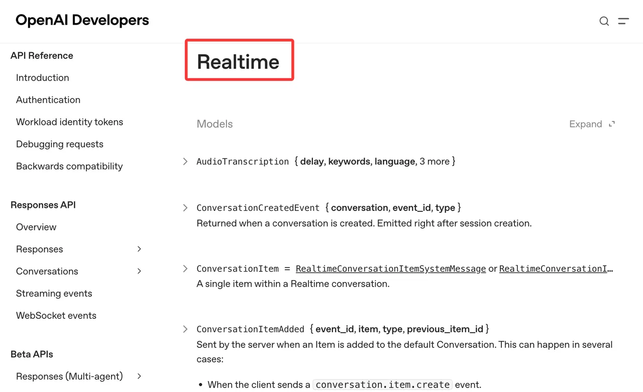Go to the WebSocket events page
Screen dimensions: 643x392
(56, 315)
